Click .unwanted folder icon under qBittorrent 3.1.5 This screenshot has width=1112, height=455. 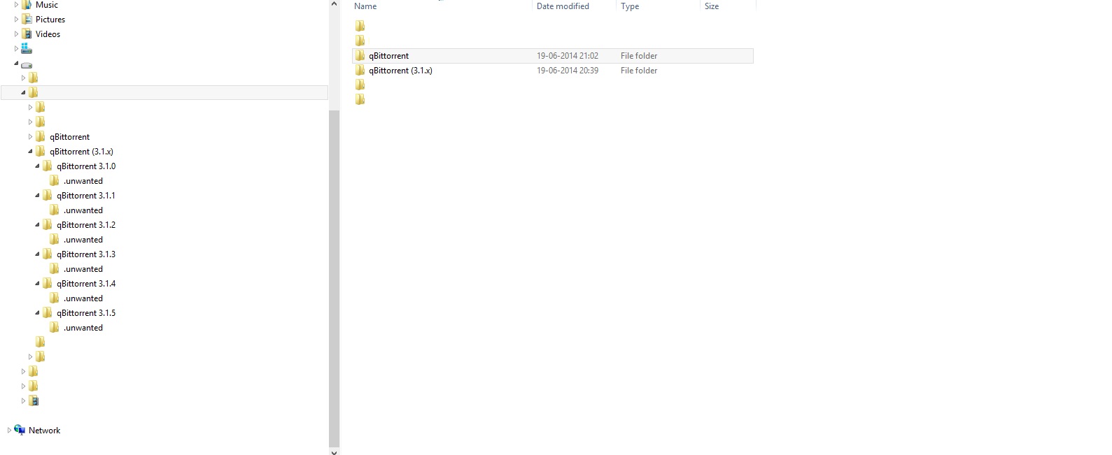[x=54, y=328]
